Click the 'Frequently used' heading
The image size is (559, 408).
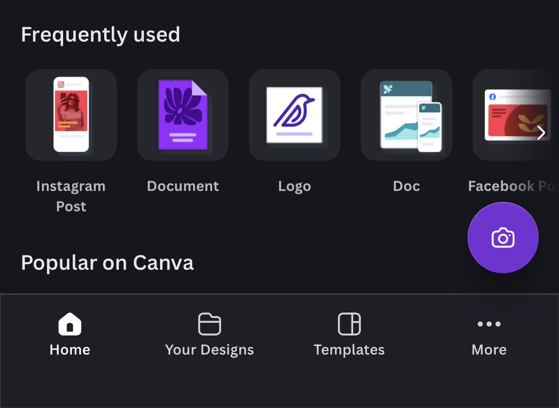[x=101, y=35]
